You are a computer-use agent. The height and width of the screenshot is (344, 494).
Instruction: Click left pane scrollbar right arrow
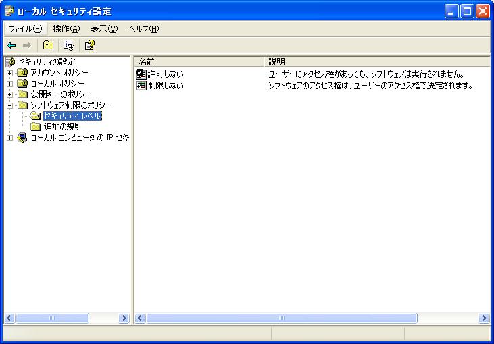124,318
